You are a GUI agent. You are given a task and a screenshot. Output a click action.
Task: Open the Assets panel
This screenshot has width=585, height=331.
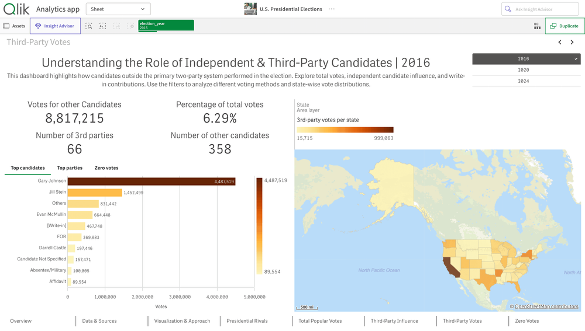tap(15, 26)
